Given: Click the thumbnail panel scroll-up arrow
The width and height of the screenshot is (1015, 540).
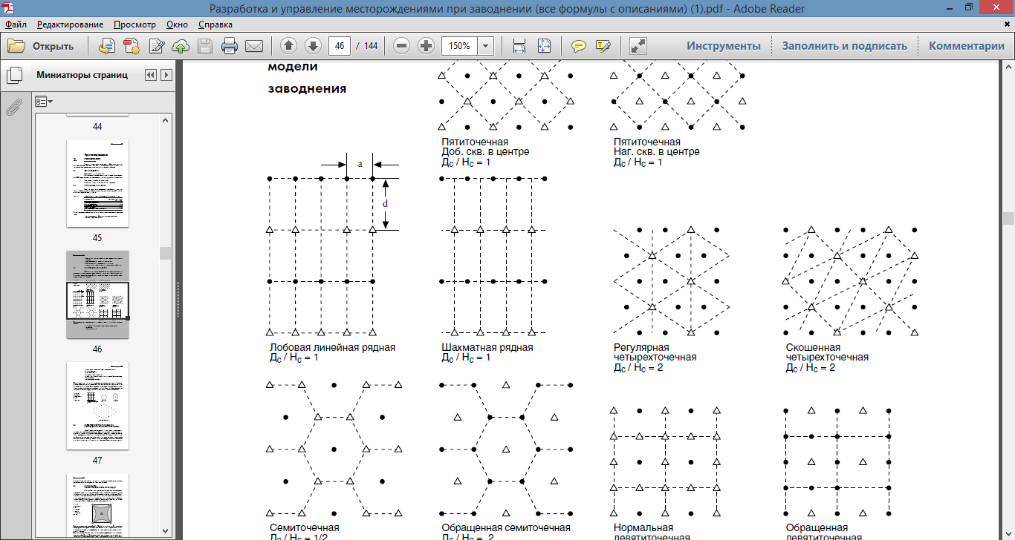Looking at the screenshot, I should [165, 119].
